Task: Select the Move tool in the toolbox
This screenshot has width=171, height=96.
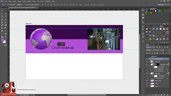Action: (x=5, y=11)
